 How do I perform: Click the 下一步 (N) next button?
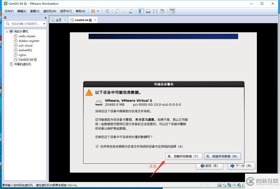(x=241, y=166)
